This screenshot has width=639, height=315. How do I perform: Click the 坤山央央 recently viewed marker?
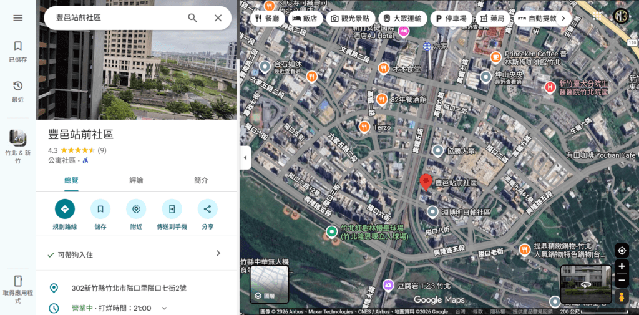485,77
